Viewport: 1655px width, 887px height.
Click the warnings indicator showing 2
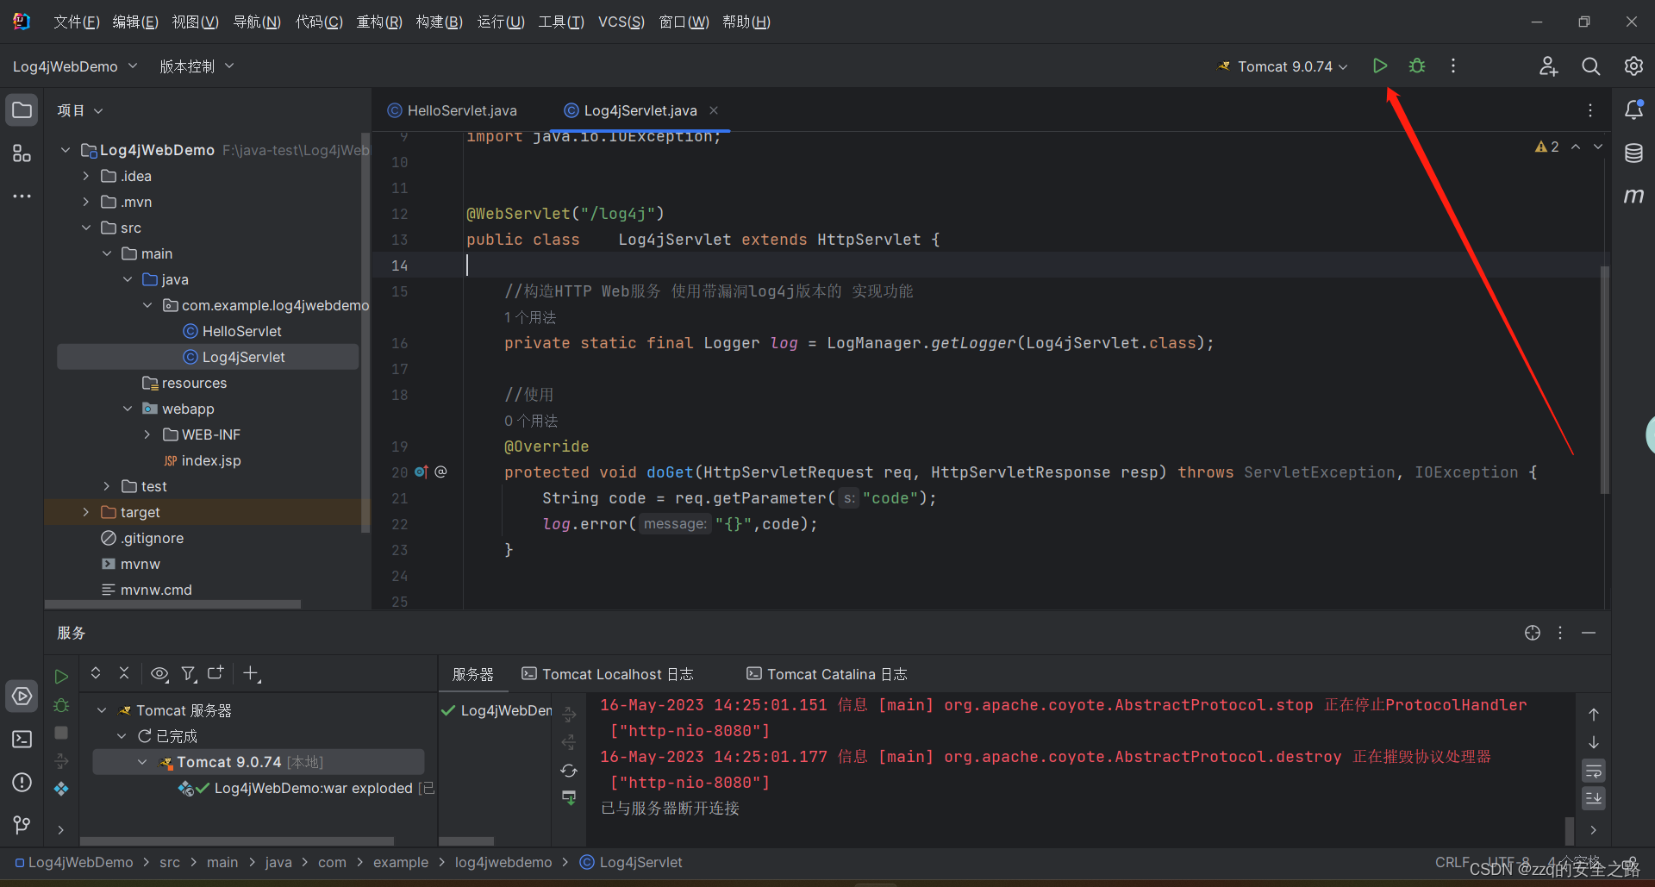click(x=1546, y=147)
